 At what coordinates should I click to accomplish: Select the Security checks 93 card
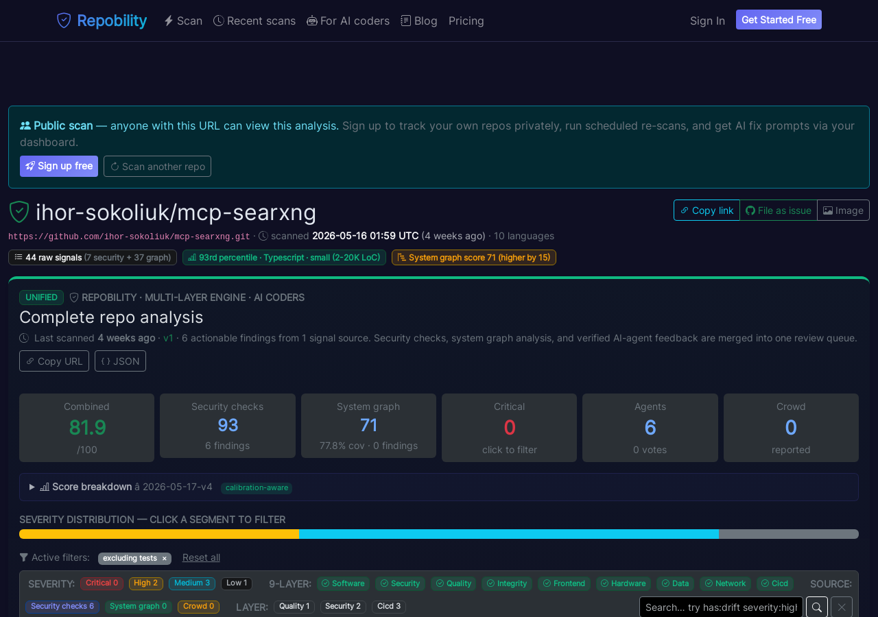[x=228, y=426]
